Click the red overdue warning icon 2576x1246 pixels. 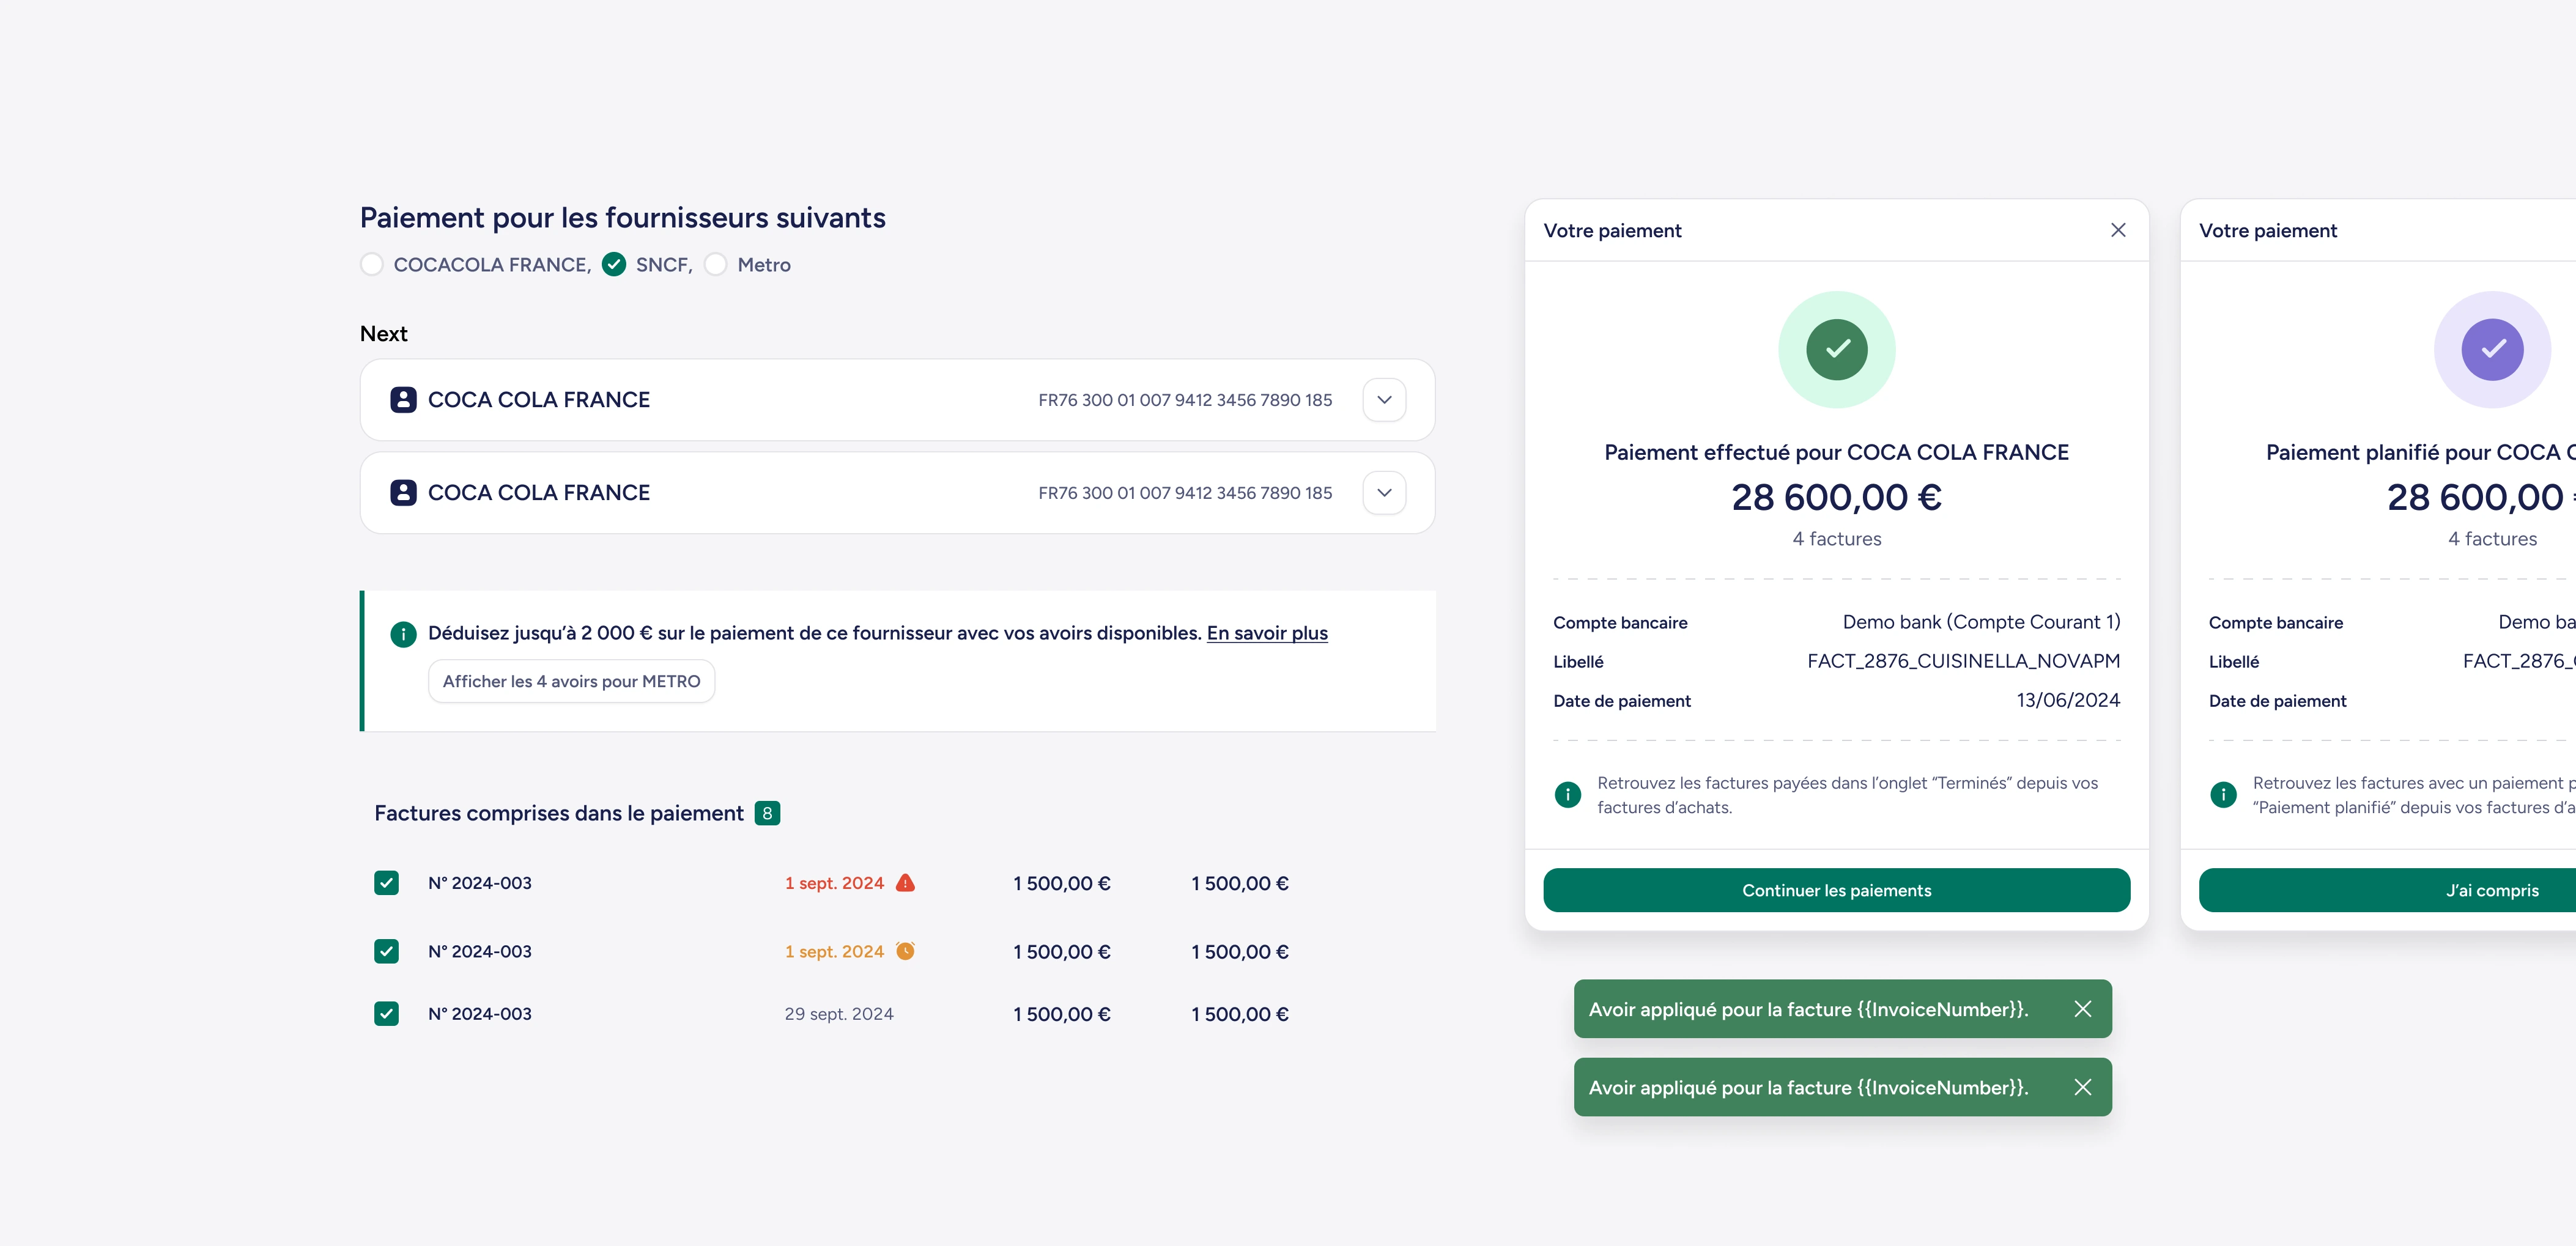tap(905, 883)
